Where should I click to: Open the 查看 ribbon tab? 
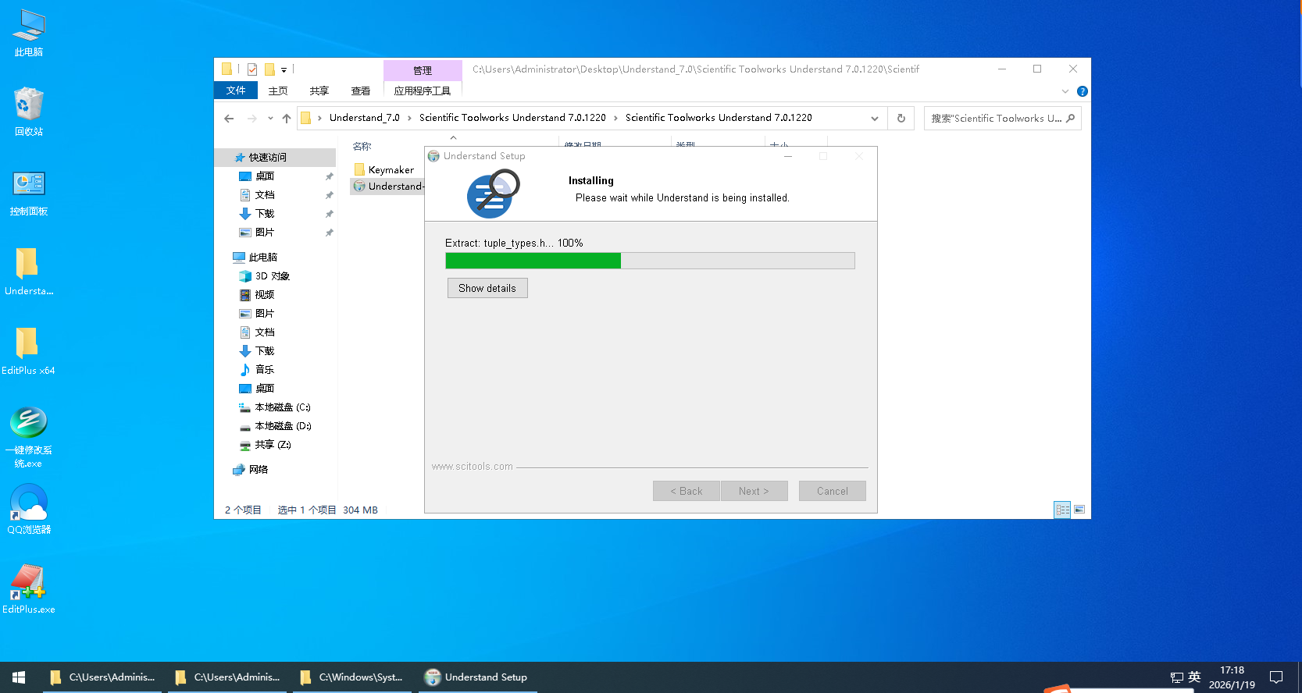pos(360,91)
